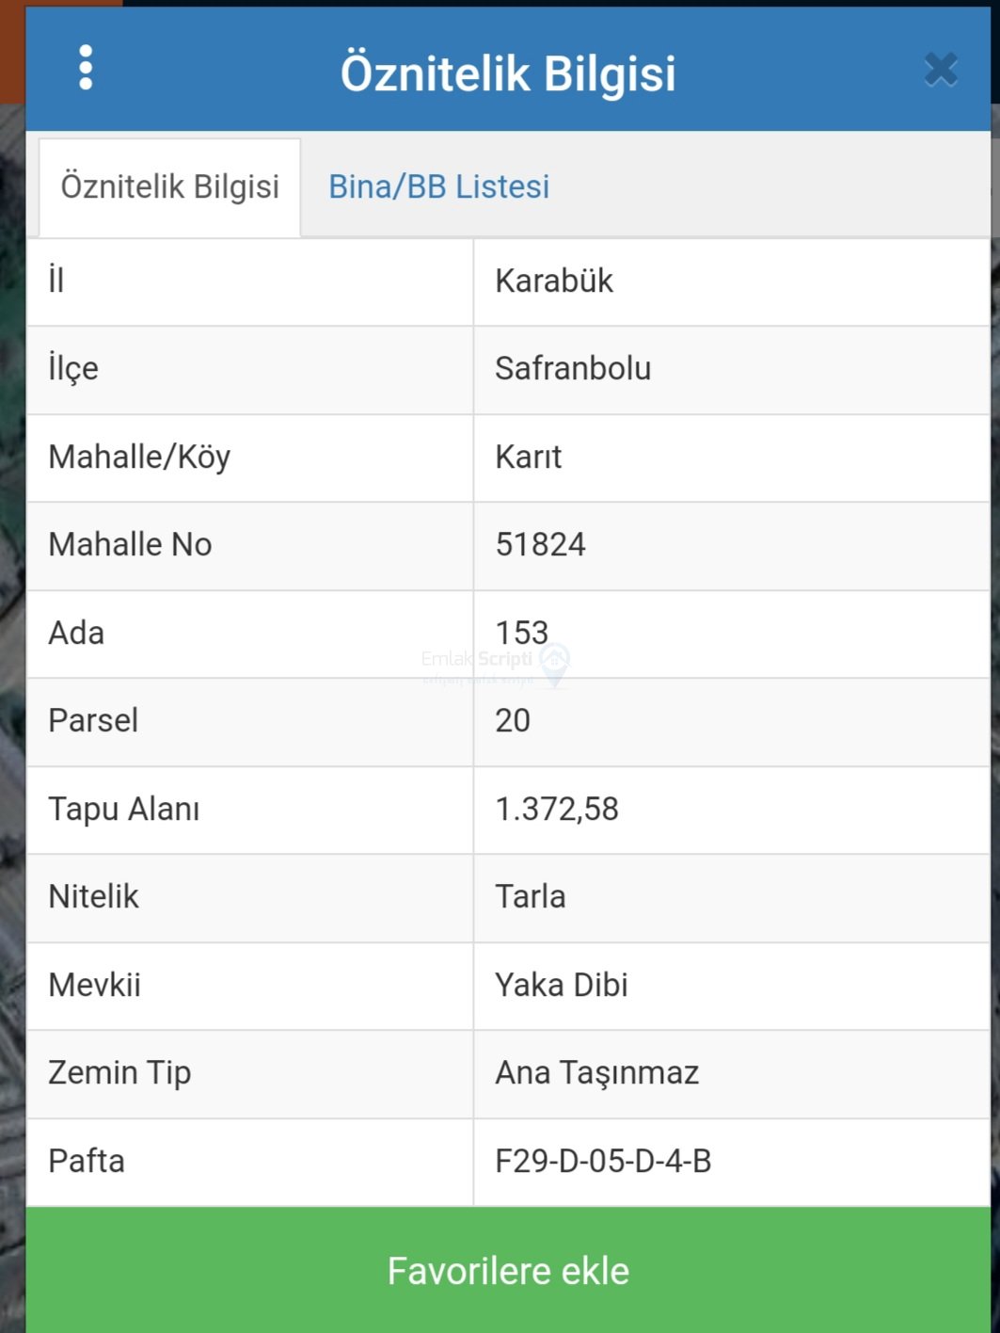Screen dimensions: 1000x1333
Task: Click the dialog title Öznitelik Bilgisi
Action: pyautogui.click(x=508, y=73)
